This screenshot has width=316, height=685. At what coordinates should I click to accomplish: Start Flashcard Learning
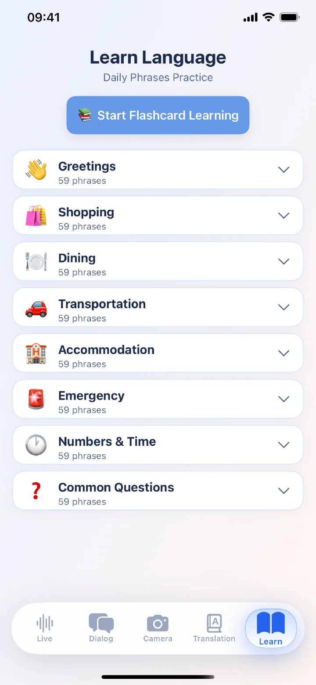click(x=158, y=115)
